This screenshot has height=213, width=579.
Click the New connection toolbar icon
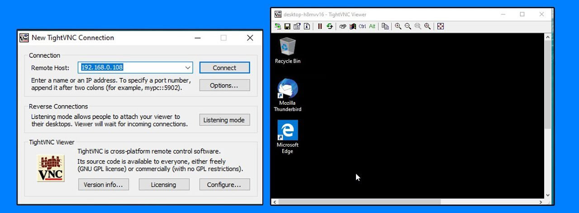pyautogui.click(x=278, y=27)
